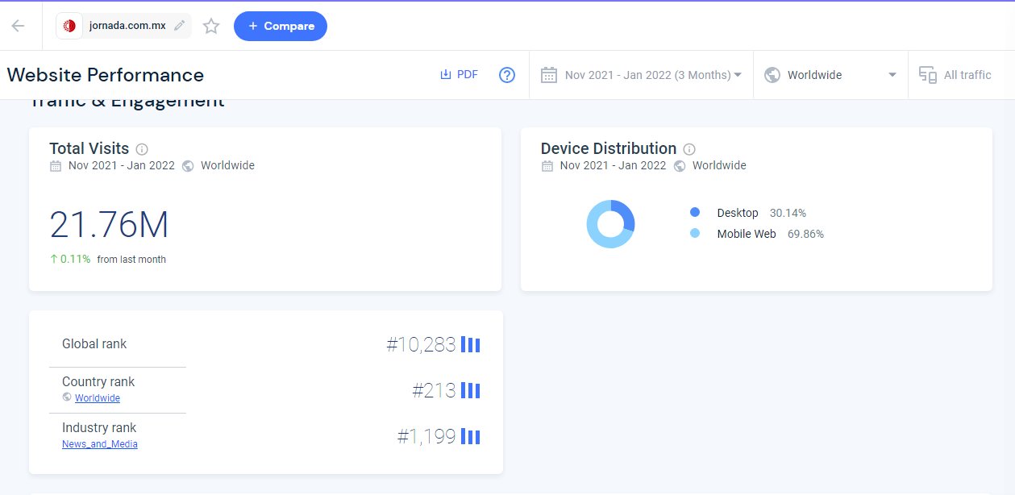1015x495 pixels.
Task: Click the green up arrow trend icon
Action: pyautogui.click(x=54, y=260)
